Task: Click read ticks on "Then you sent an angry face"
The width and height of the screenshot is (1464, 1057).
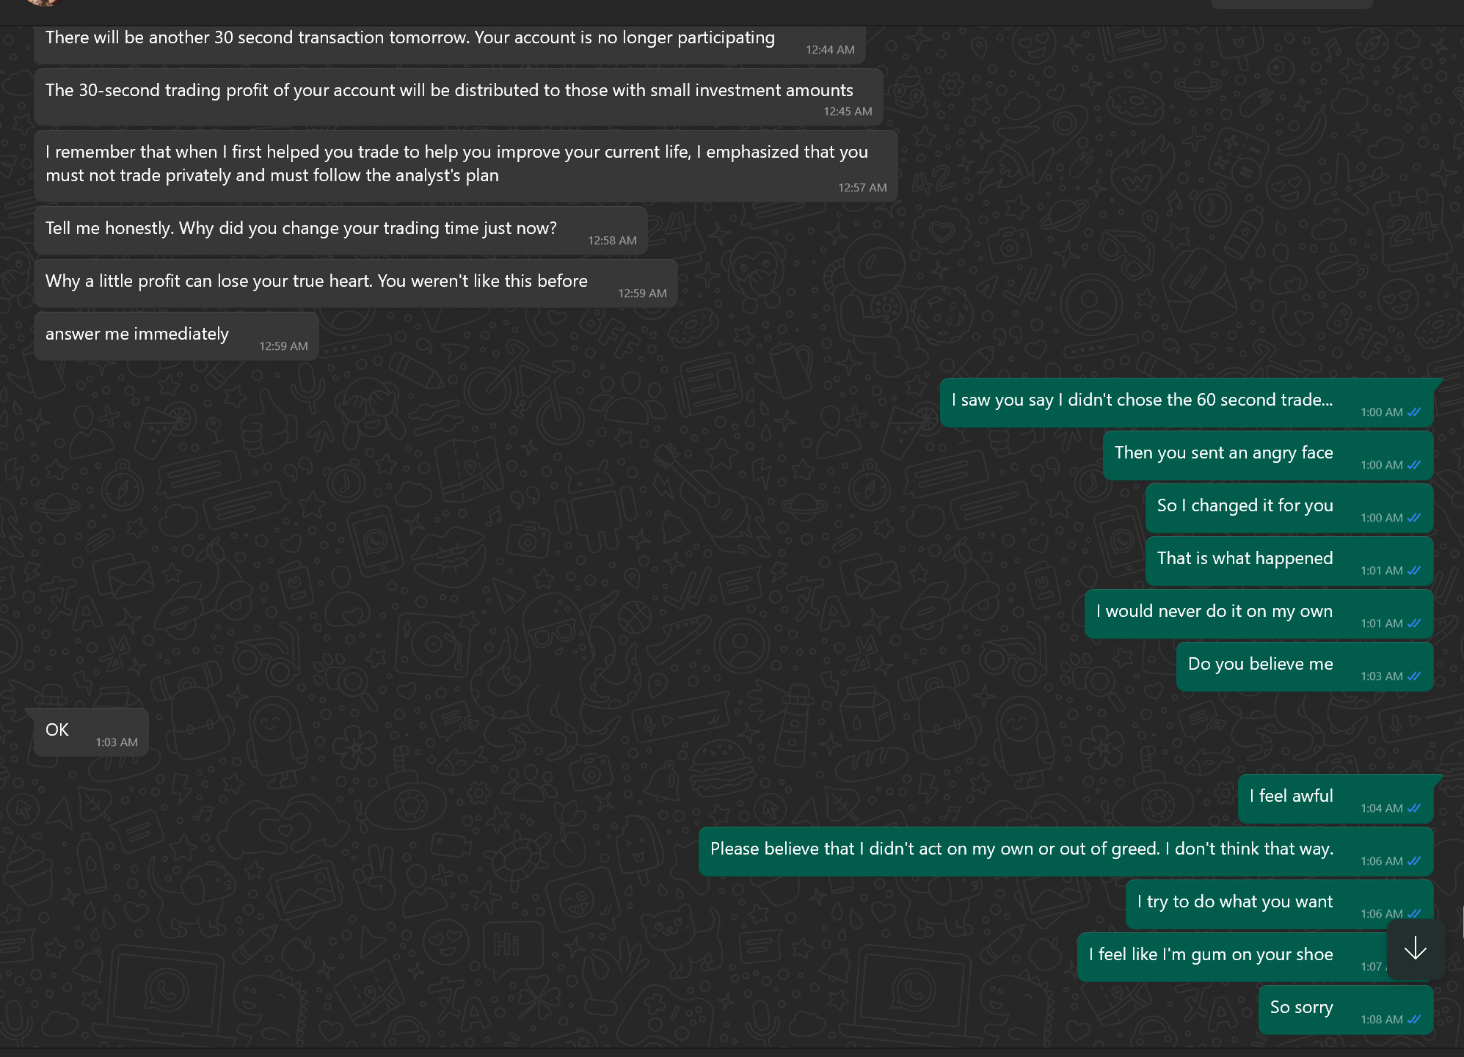Action: [x=1414, y=464]
